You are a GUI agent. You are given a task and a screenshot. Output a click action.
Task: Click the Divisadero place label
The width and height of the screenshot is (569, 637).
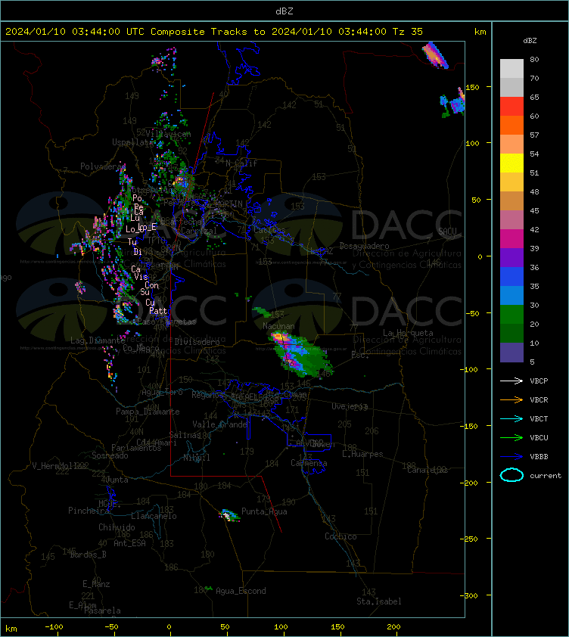197,342
